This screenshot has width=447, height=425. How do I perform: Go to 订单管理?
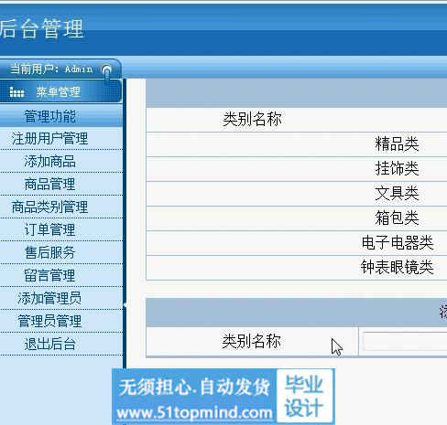(x=49, y=230)
